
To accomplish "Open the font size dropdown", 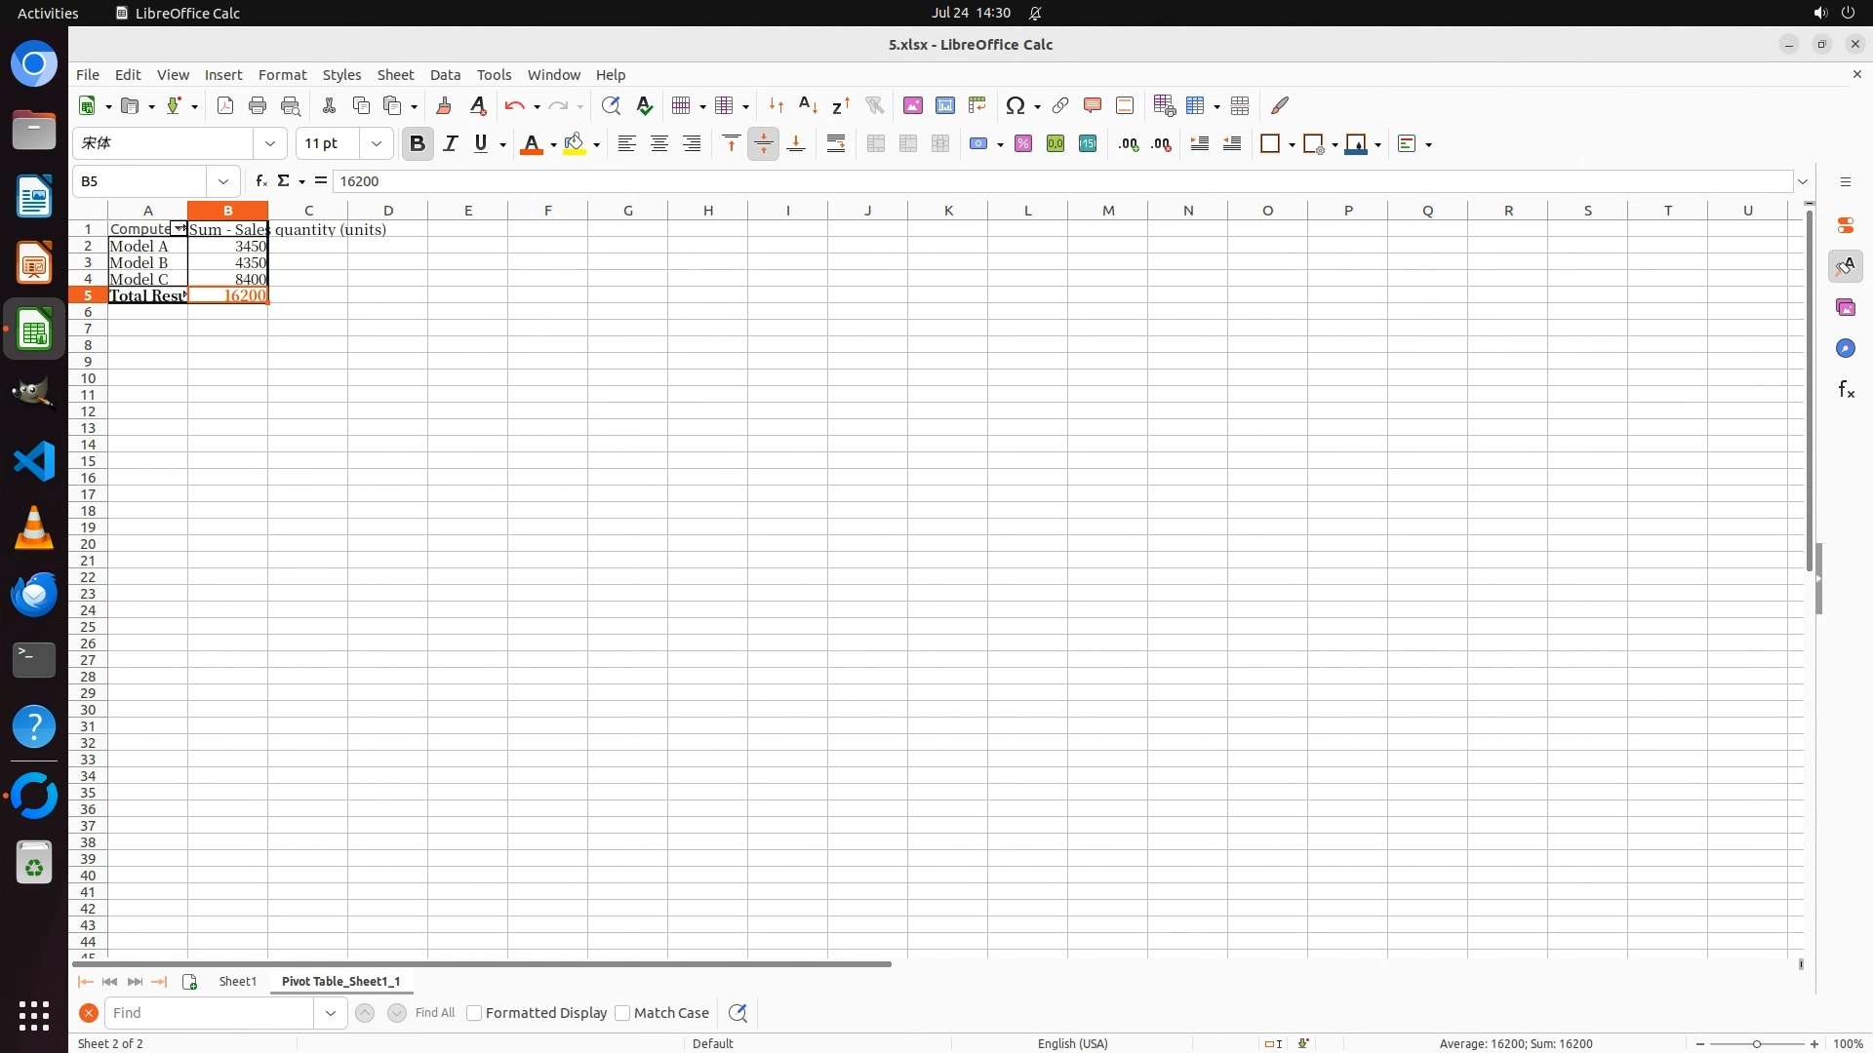I will coord(377,144).
